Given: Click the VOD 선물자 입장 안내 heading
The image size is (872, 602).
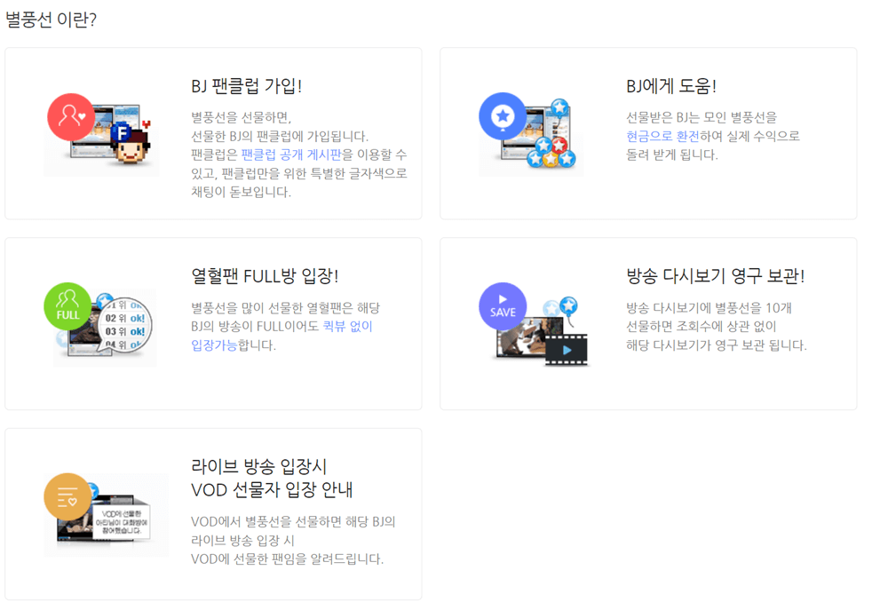Looking at the screenshot, I should 272,490.
